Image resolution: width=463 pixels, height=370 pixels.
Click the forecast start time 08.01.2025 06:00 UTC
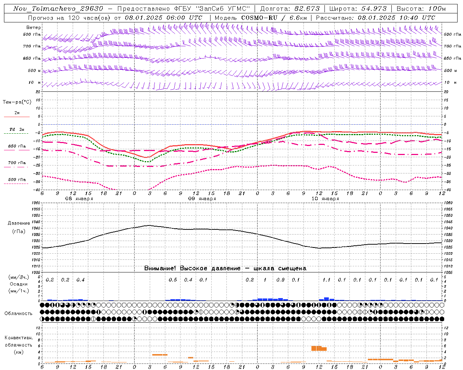point(163,18)
